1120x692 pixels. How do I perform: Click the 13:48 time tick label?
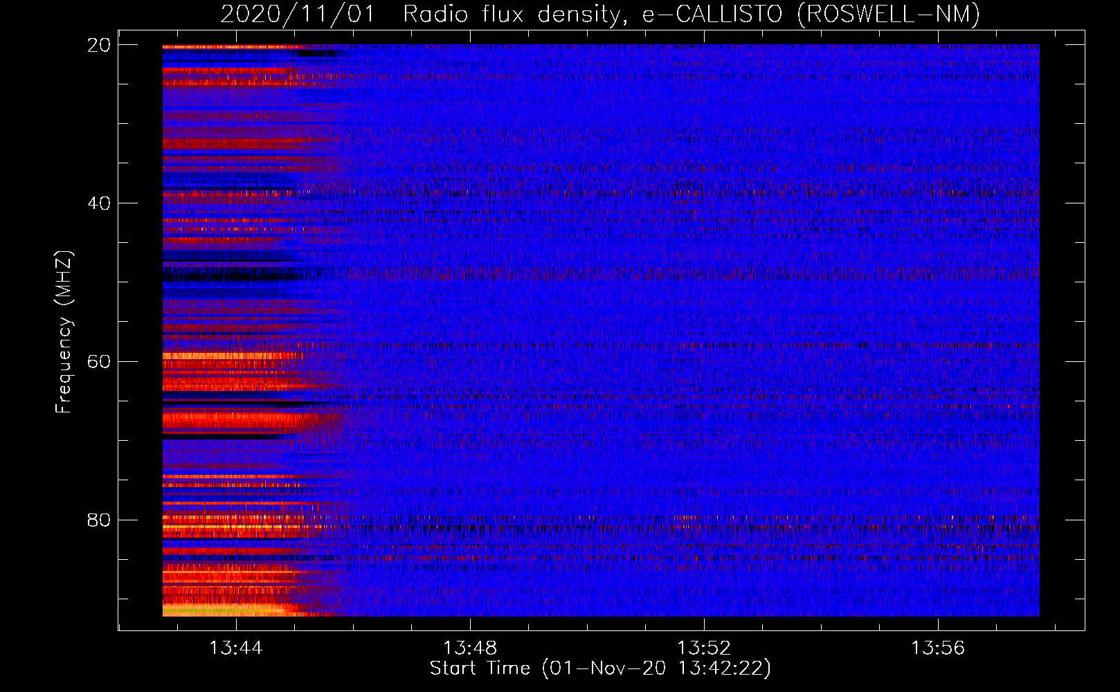click(x=470, y=648)
